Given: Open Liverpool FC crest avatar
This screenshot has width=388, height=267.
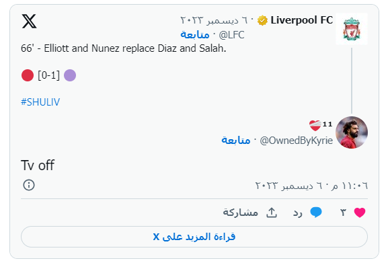Looking at the screenshot, I should [352, 29].
